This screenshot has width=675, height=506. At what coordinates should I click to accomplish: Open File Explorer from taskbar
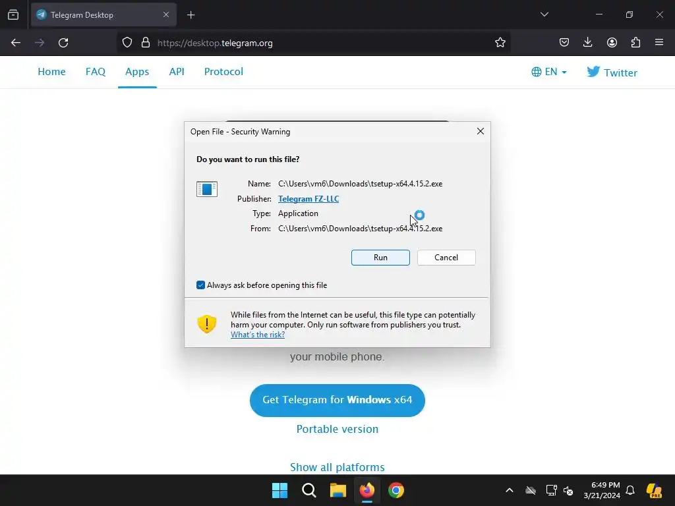click(338, 490)
